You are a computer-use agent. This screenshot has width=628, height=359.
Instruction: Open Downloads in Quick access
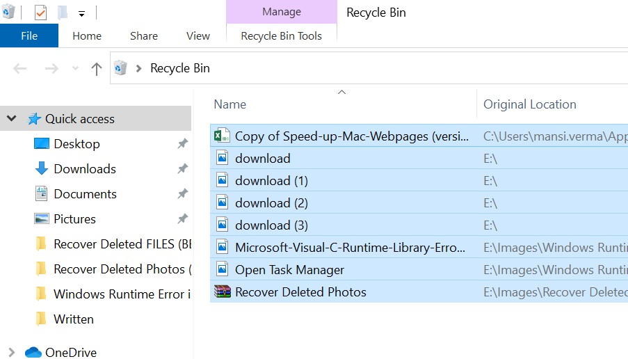(84, 169)
